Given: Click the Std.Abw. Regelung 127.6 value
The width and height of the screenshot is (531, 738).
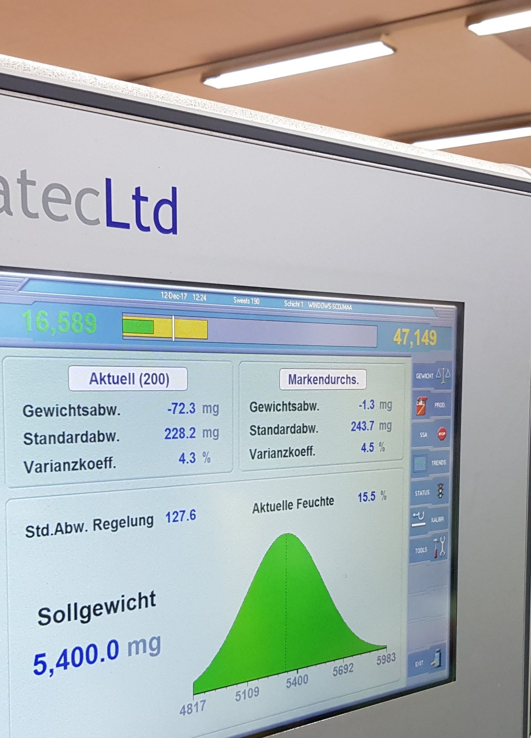Looking at the screenshot, I should pos(181,516).
